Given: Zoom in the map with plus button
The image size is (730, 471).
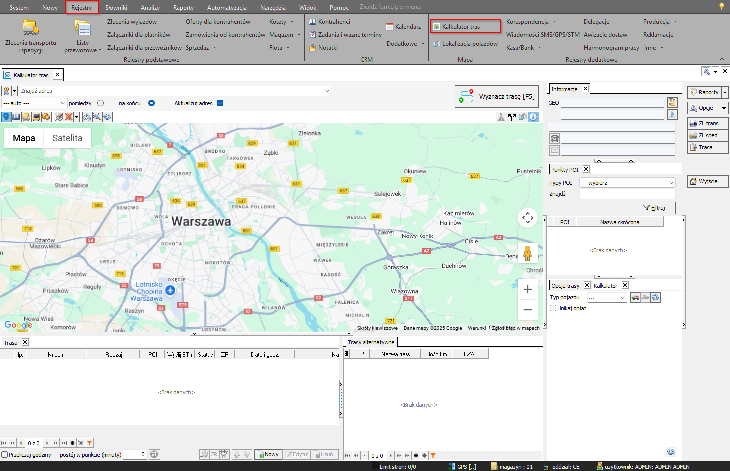Looking at the screenshot, I should point(527,289).
